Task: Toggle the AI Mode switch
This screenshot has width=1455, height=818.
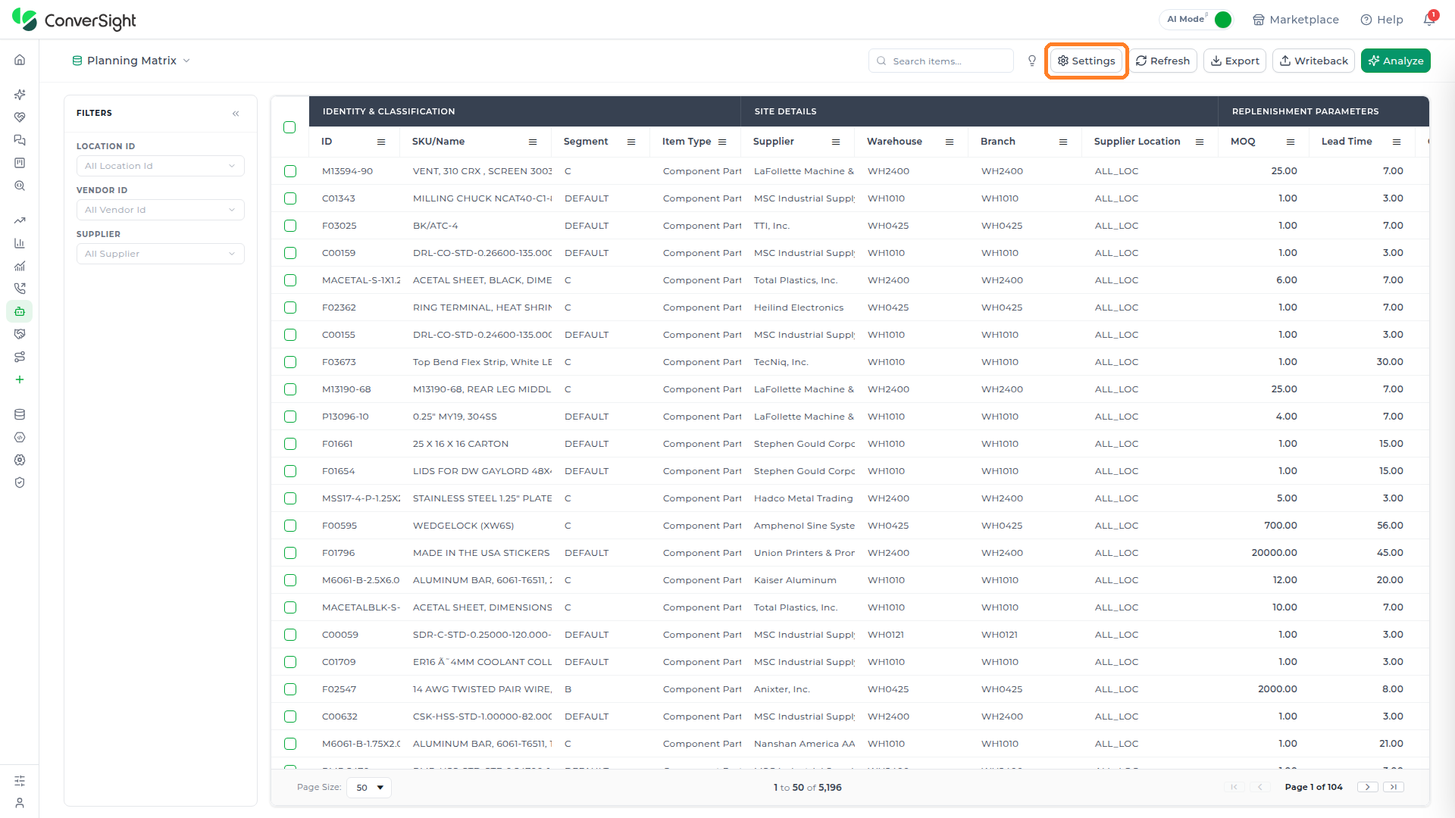Action: [x=1222, y=20]
